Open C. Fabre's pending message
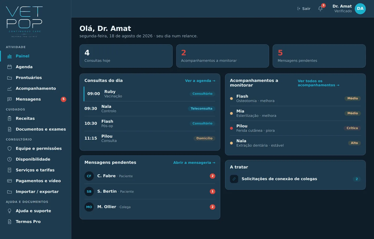 tap(150, 176)
